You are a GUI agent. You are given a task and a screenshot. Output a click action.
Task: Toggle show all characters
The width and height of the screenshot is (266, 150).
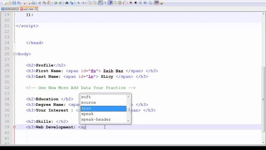pyautogui.click(x=105, y=3)
